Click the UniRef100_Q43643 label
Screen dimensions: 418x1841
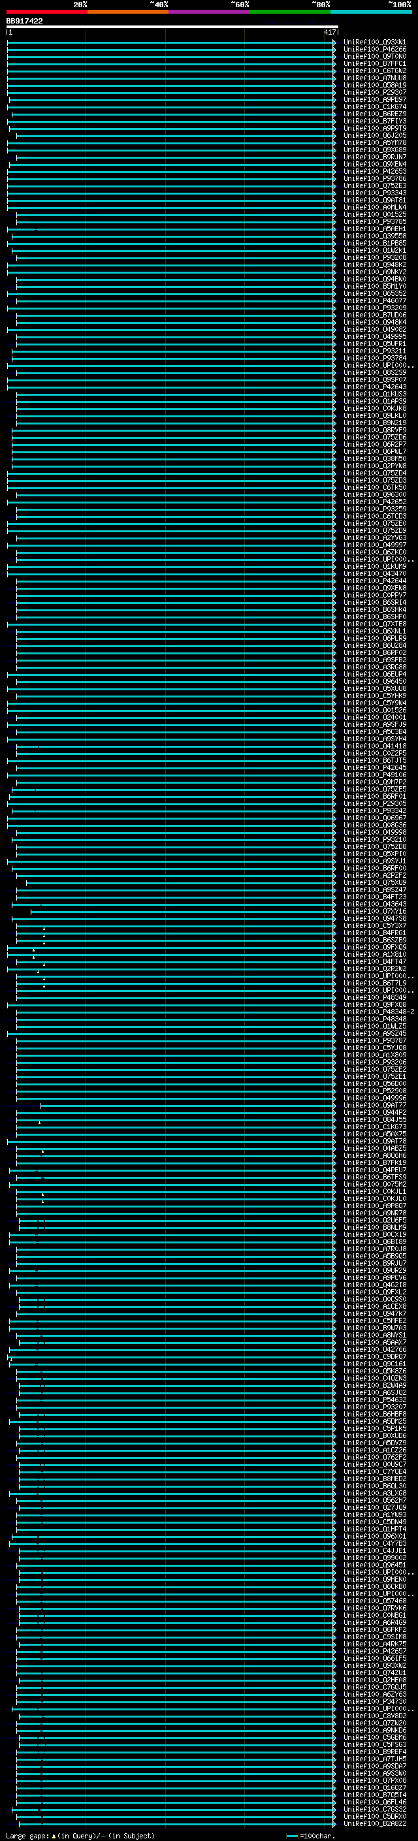tap(375, 904)
